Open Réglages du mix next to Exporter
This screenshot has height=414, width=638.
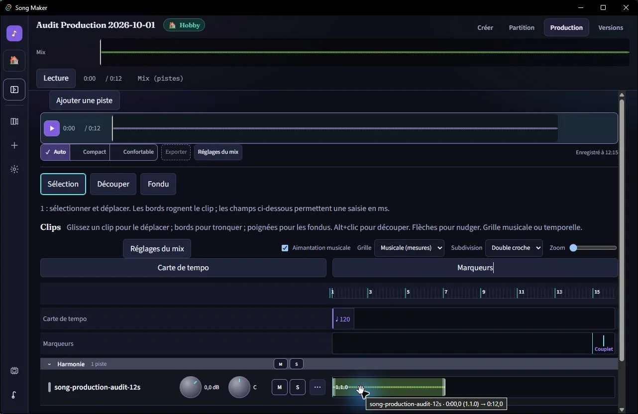218,152
